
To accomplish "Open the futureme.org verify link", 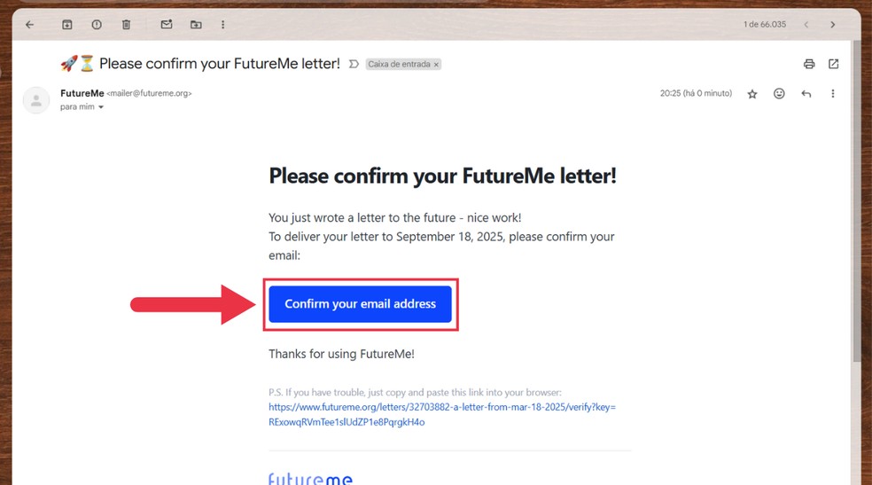I will pyautogui.click(x=442, y=414).
